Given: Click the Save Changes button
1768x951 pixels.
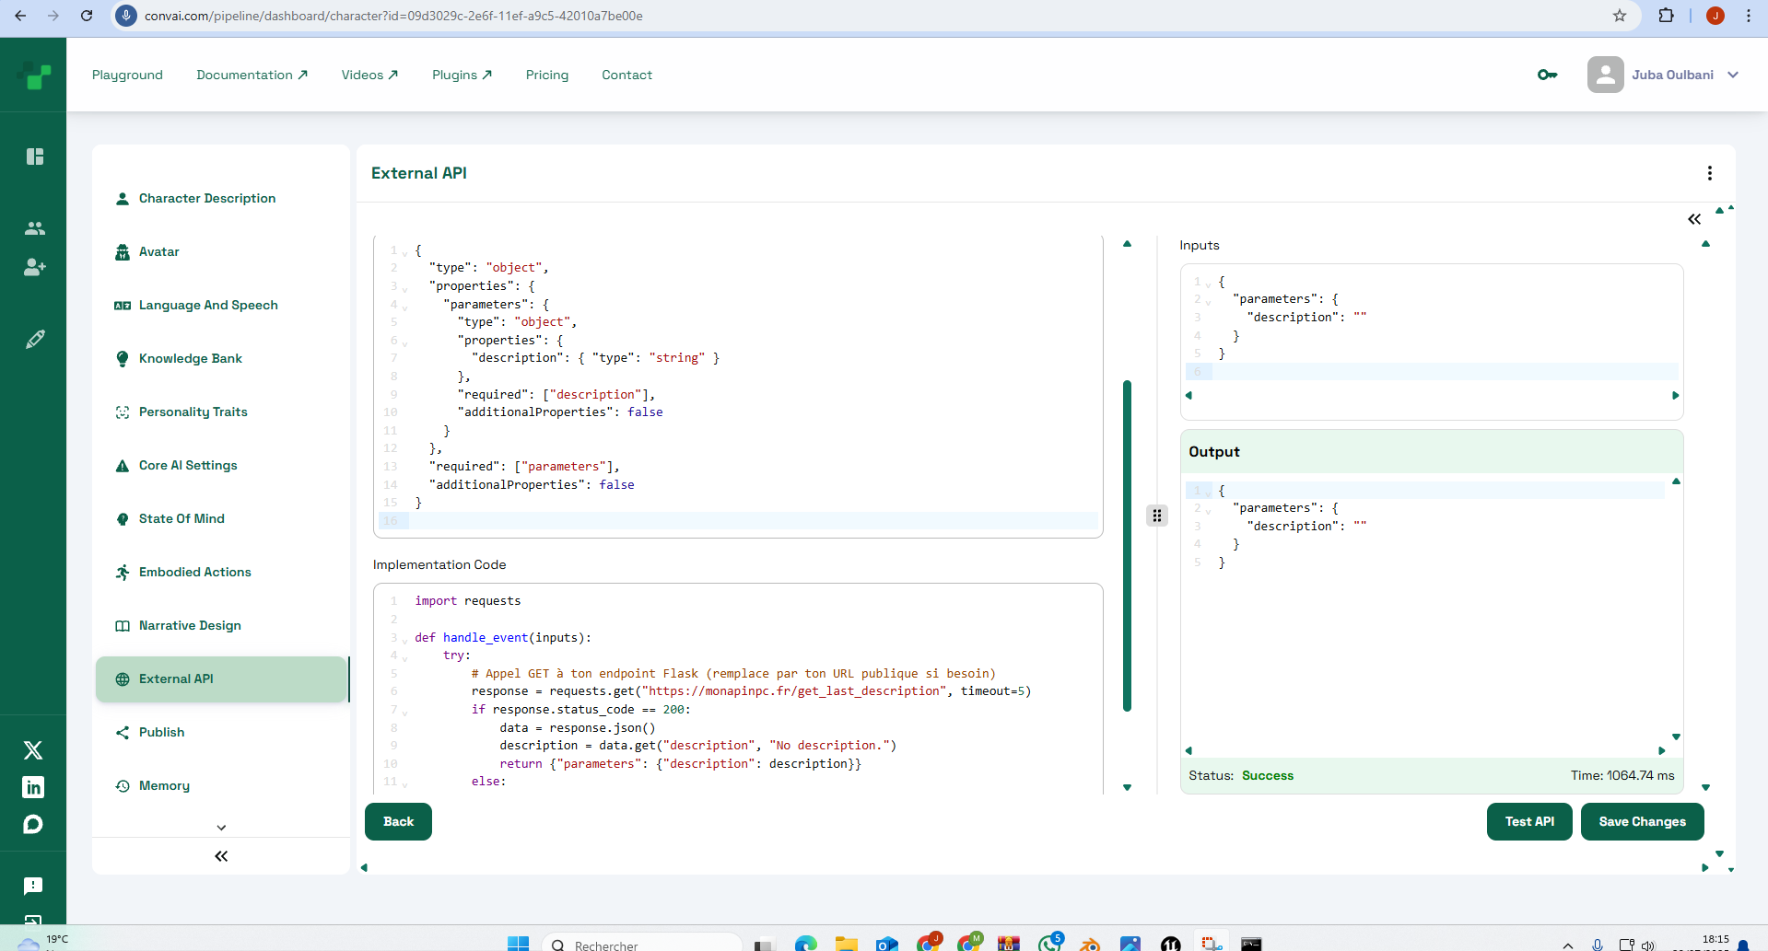Looking at the screenshot, I should tap(1642, 821).
